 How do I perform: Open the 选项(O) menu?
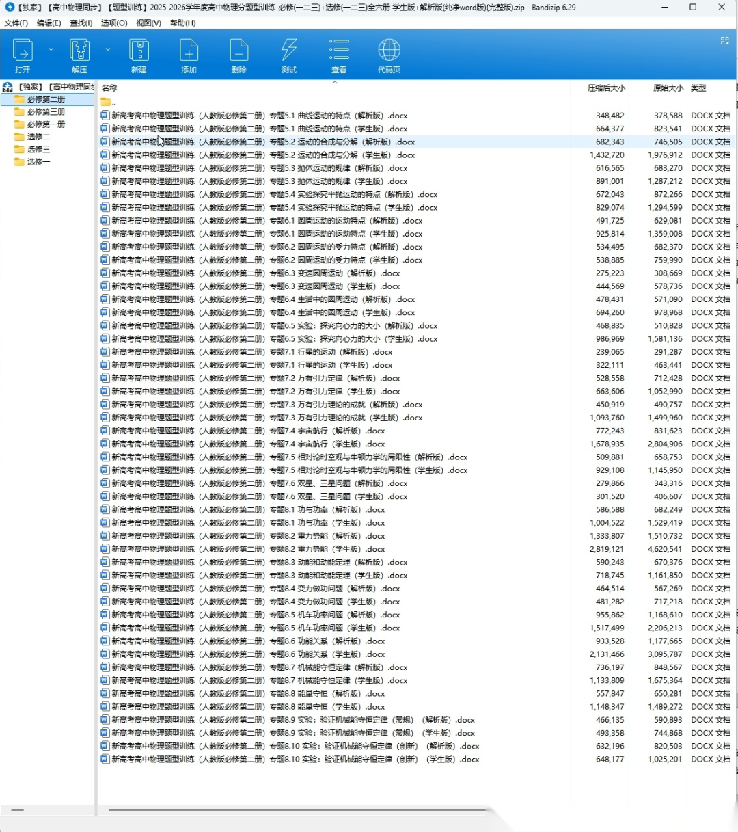click(x=114, y=23)
